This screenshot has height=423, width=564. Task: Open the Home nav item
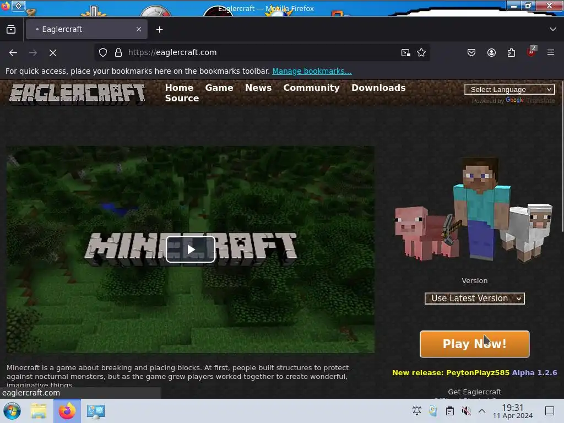[x=179, y=88]
